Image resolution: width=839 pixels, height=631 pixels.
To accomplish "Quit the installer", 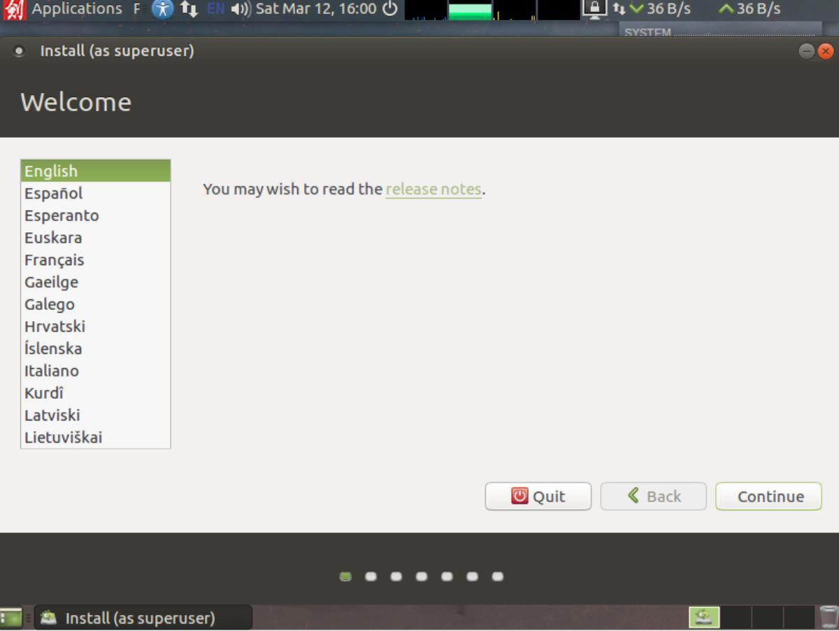I will click(538, 496).
